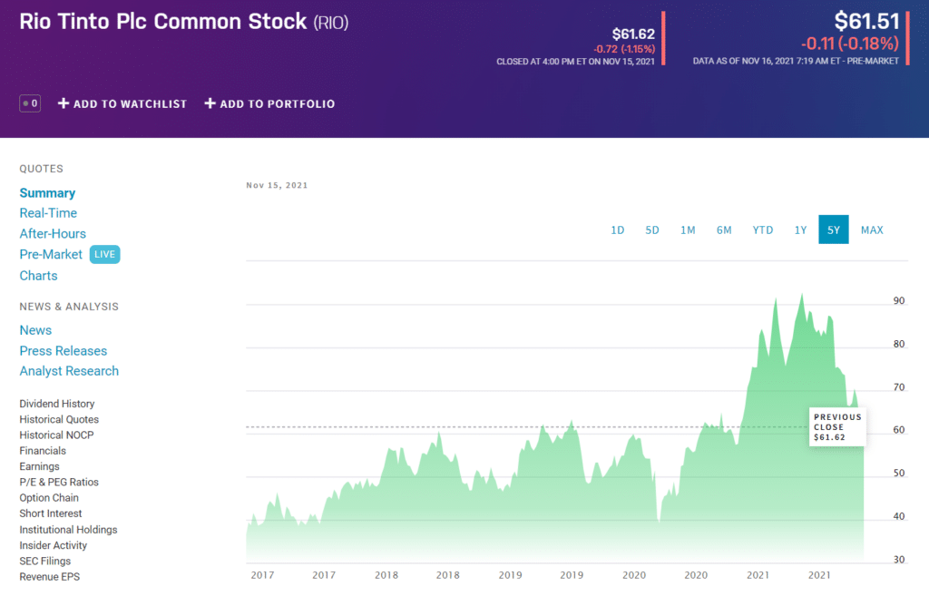The image size is (929, 596).
Task: Open Historical NOCP page
Action: (57, 435)
